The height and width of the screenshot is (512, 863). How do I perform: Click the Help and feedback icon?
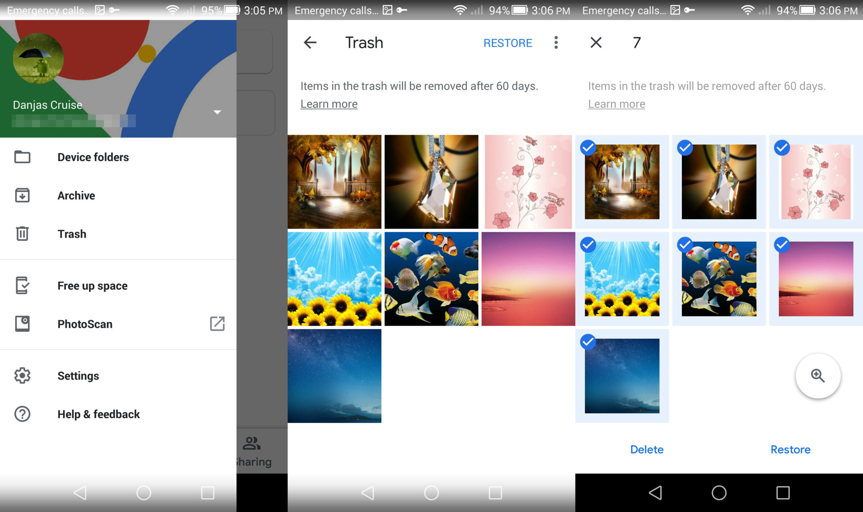pos(22,415)
